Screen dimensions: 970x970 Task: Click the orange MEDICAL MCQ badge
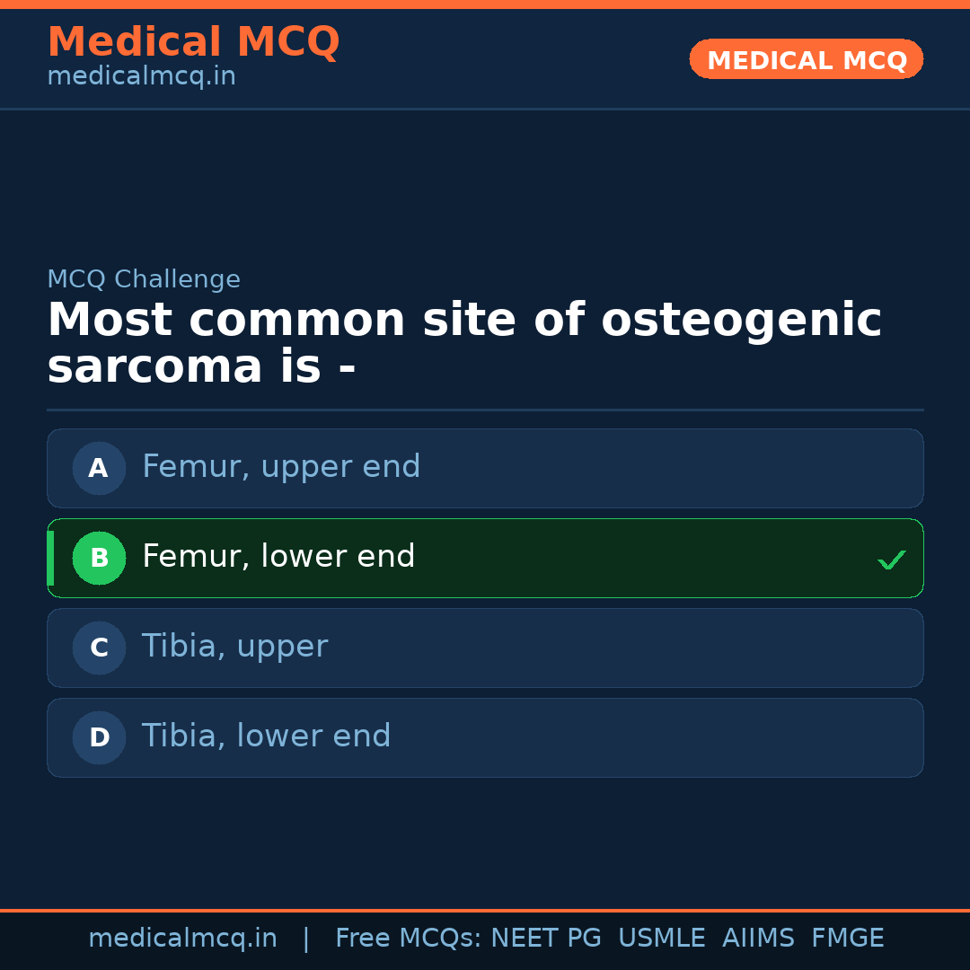806,59
